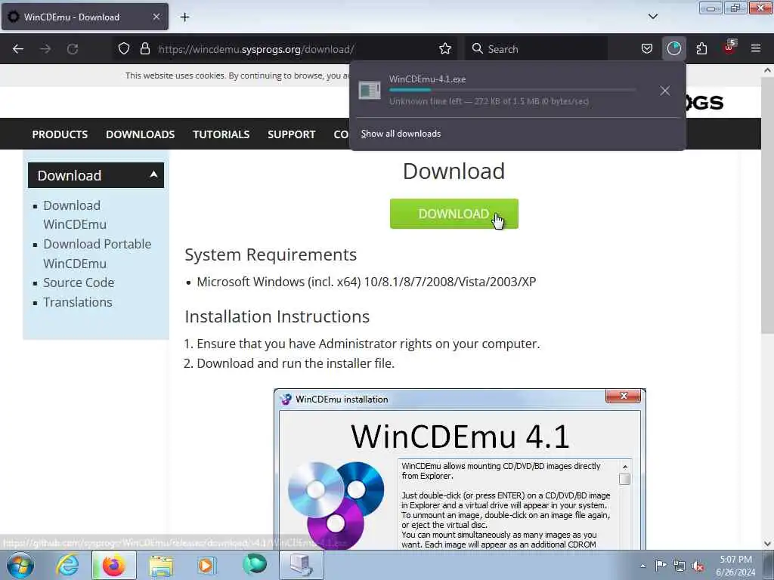Click Download Portable WinCDEmu link

[98, 254]
